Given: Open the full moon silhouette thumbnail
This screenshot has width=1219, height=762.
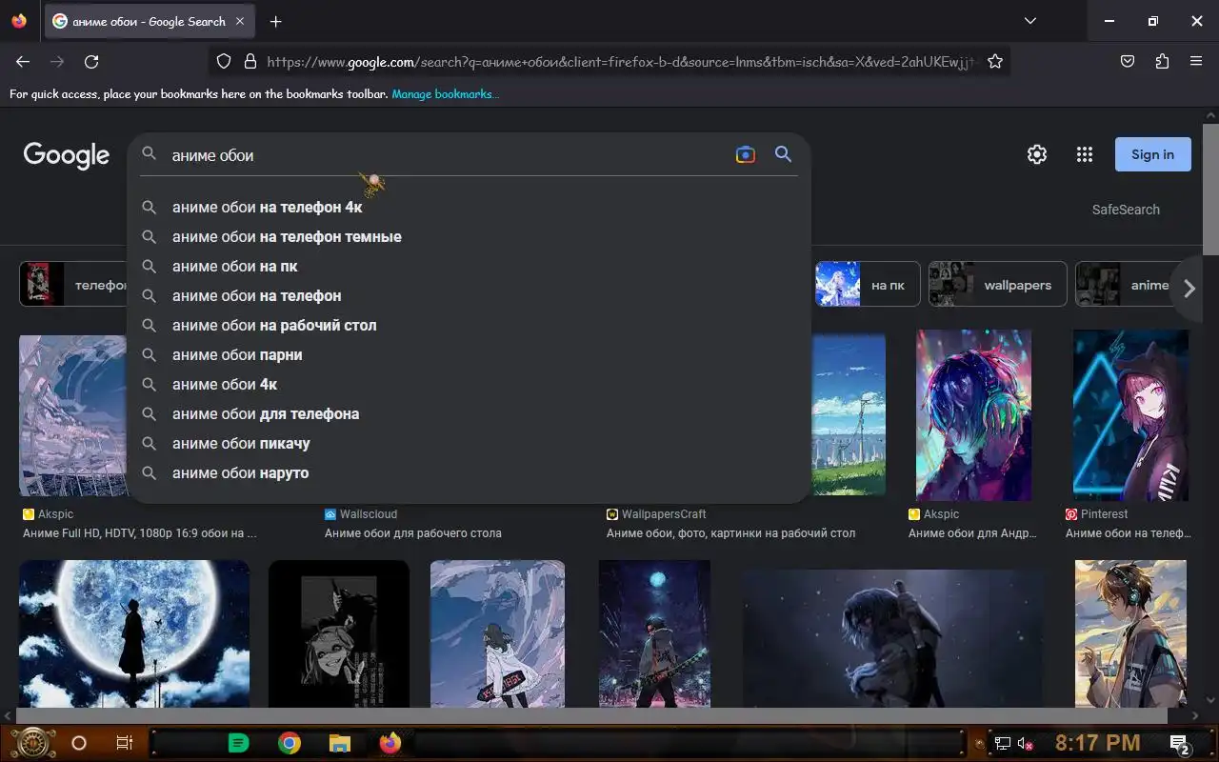Looking at the screenshot, I should (x=134, y=633).
